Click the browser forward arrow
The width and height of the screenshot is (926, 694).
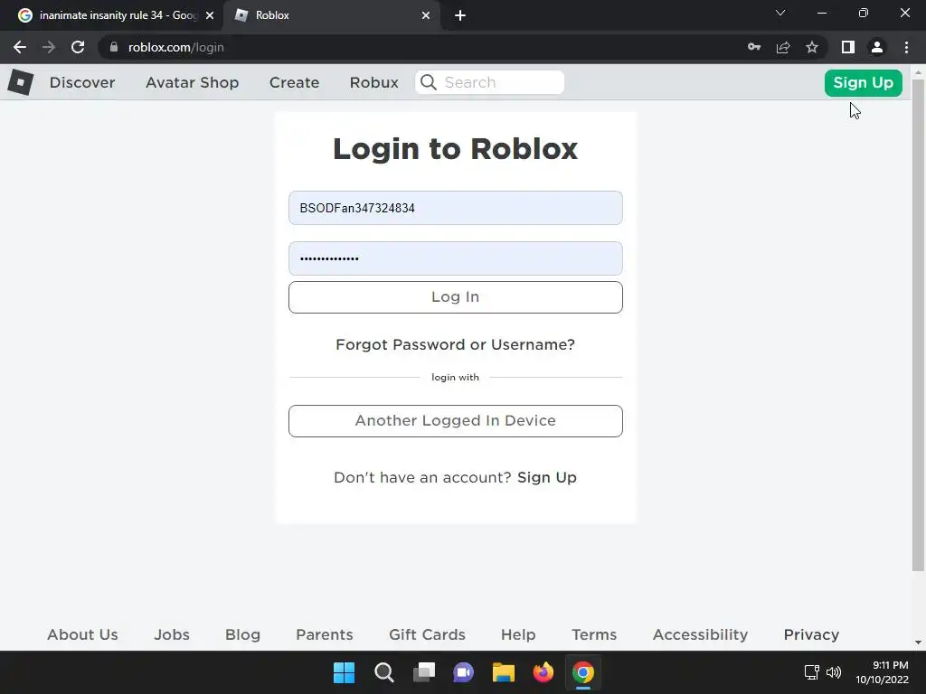[x=49, y=47]
